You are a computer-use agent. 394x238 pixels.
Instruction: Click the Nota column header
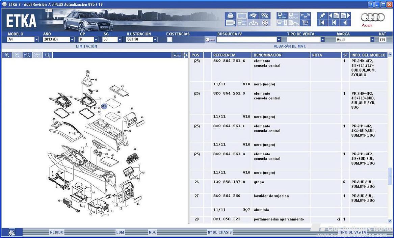point(326,55)
